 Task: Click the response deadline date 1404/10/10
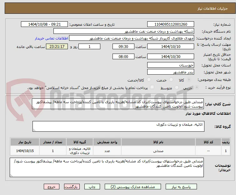click(x=171, y=46)
